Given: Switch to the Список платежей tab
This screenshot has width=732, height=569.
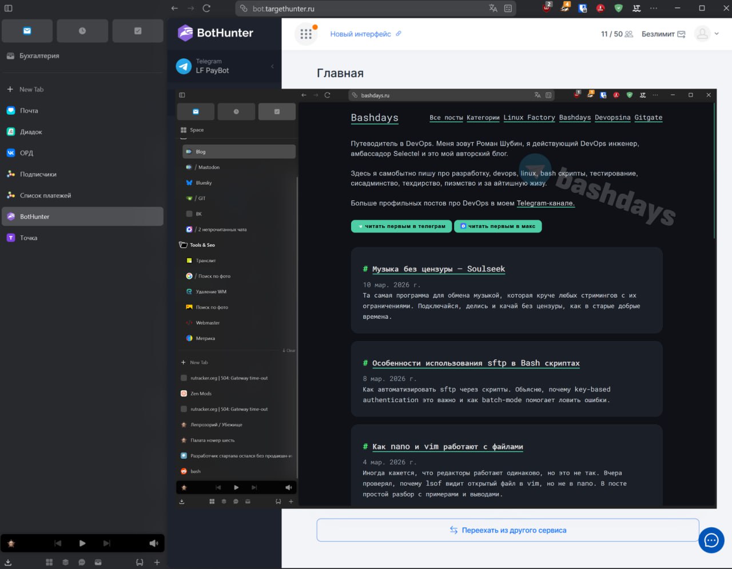Looking at the screenshot, I should pyautogui.click(x=46, y=195).
